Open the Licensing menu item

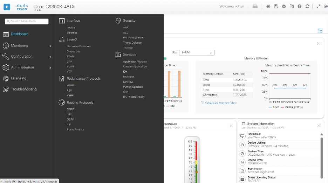pos(19,78)
